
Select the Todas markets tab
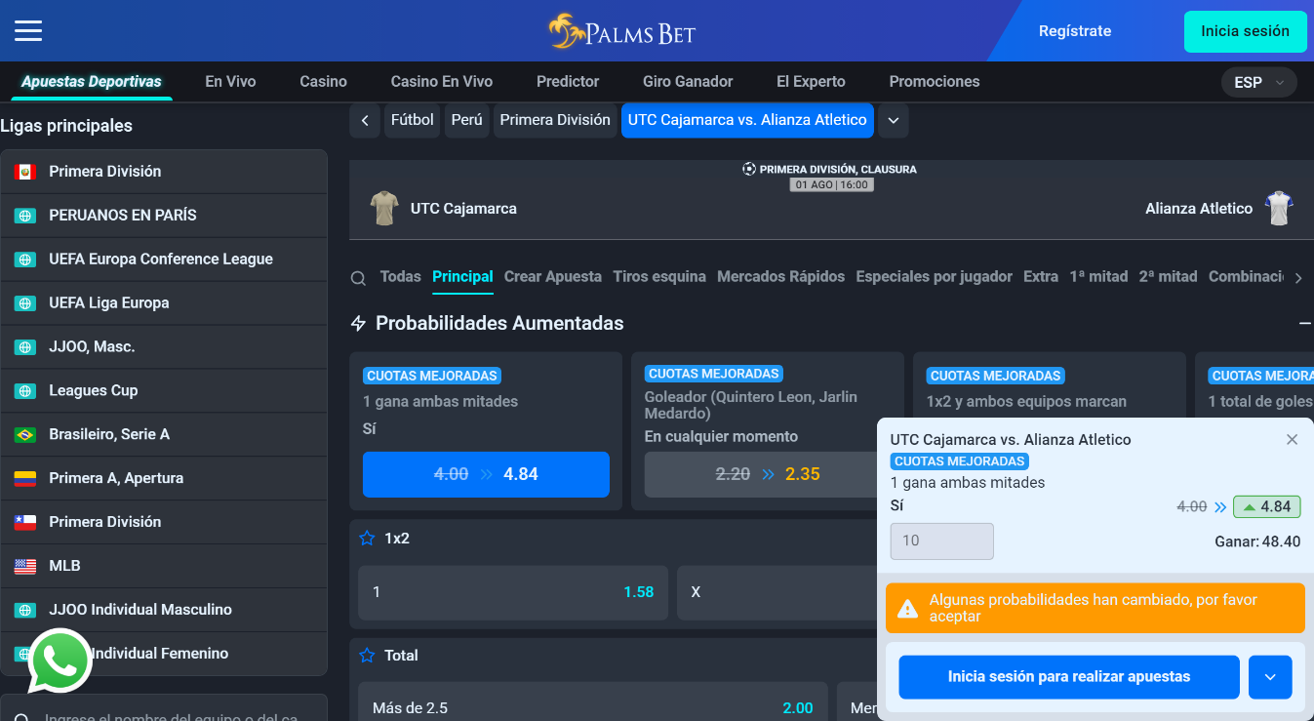400,277
